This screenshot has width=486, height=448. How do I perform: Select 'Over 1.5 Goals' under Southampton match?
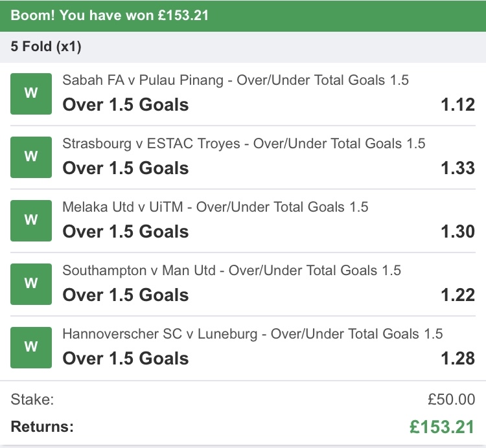tap(126, 295)
